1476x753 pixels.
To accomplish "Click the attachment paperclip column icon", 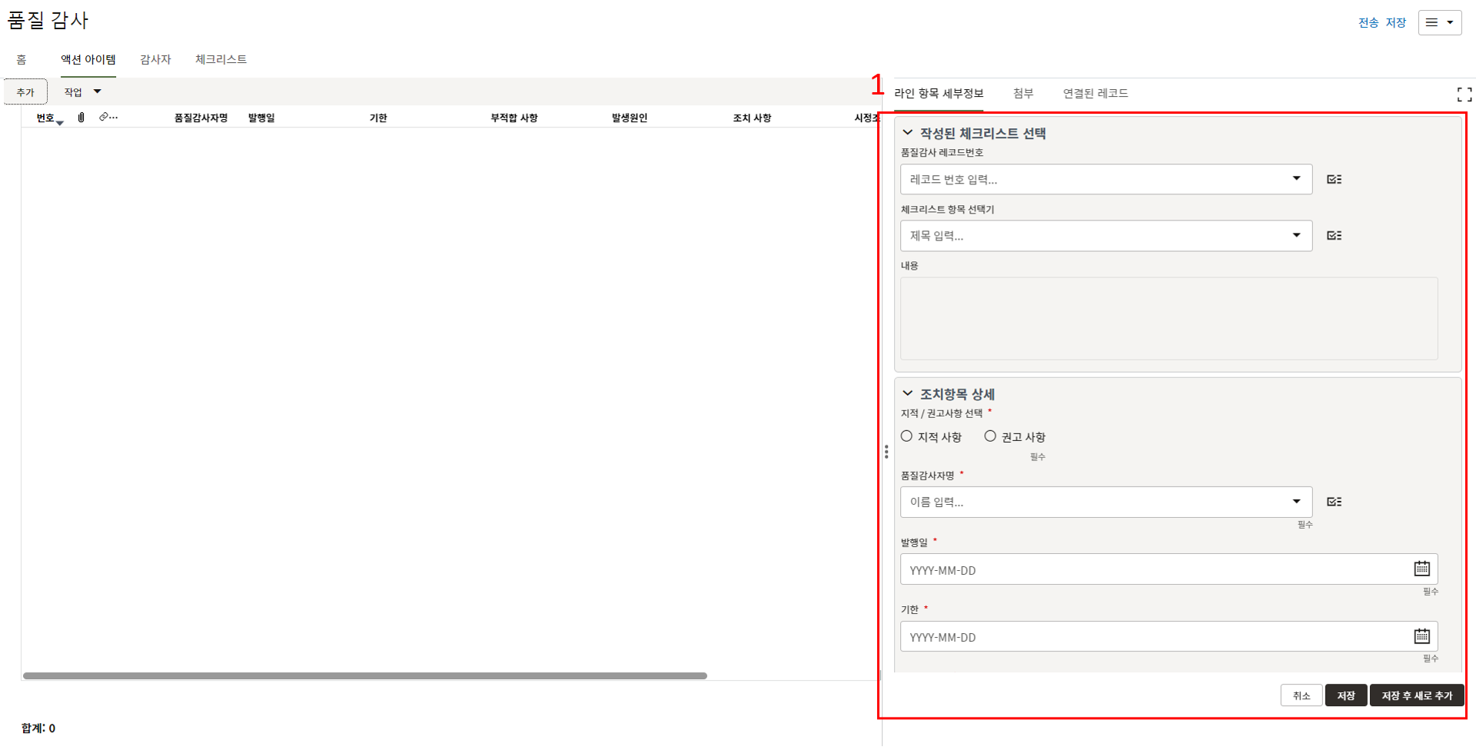I will pyautogui.click(x=81, y=118).
